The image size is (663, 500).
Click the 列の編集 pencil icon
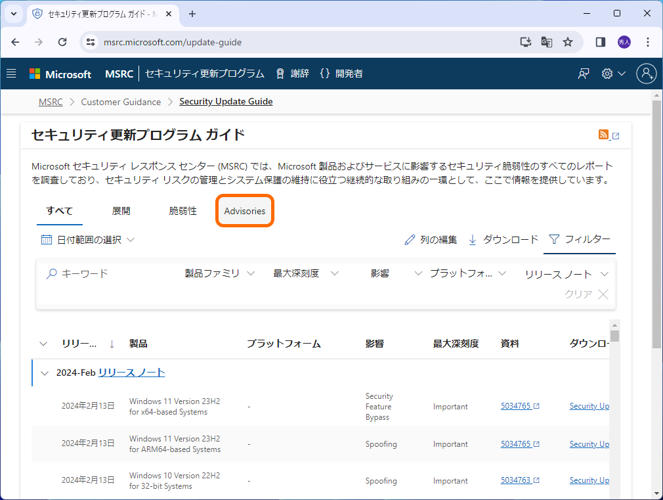click(x=411, y=239)
